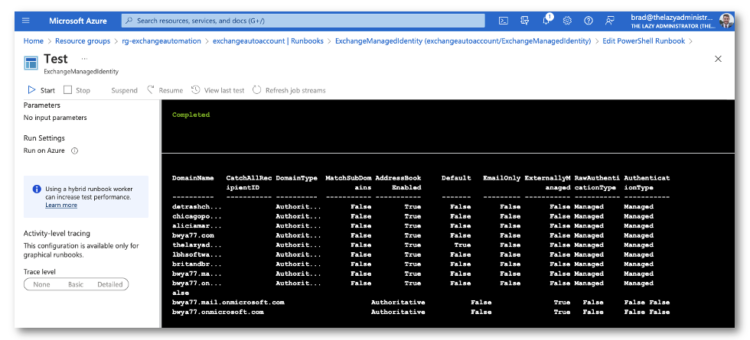
Task: Open the Learn more link
Action: pos(61,206)
